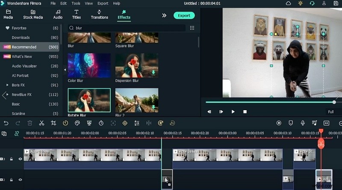Click the Render preview icon
Image resolution: width=342 pixels, height=190 pixels.
click(279, 123)
